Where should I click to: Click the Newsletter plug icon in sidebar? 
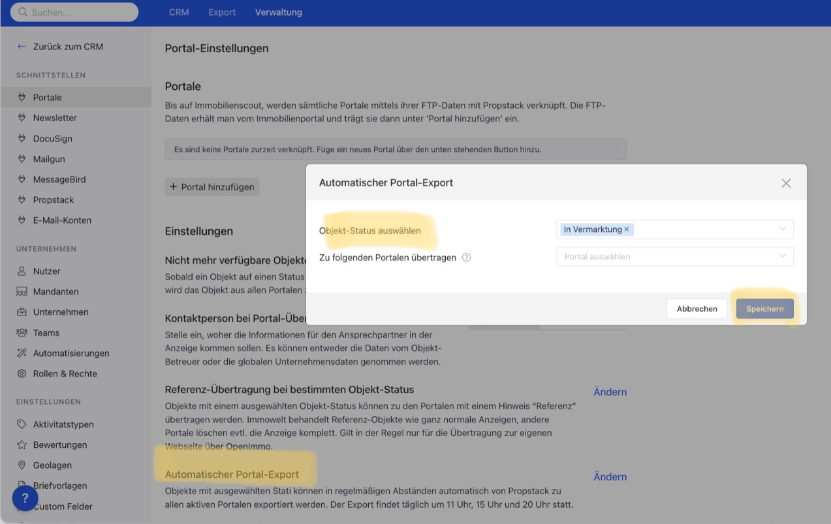click(x=22, y=118)
